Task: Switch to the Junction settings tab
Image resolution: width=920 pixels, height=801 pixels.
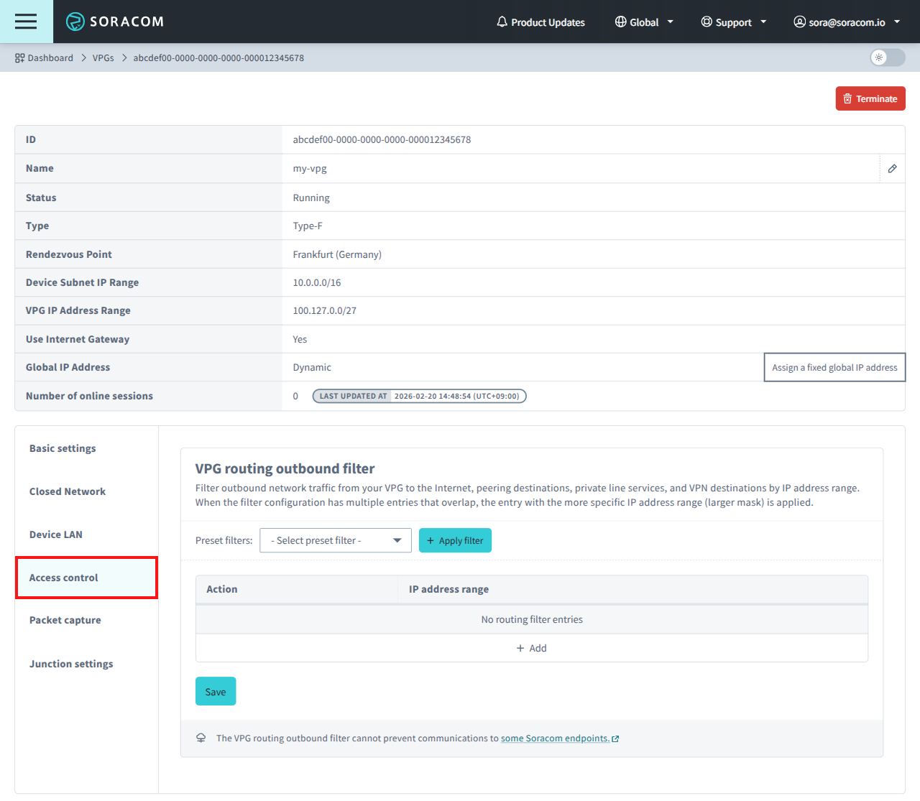Action: (x=71, y=664)
